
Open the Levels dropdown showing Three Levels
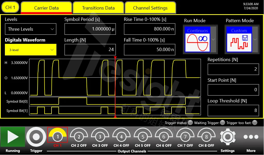click(x=30, y=29)
